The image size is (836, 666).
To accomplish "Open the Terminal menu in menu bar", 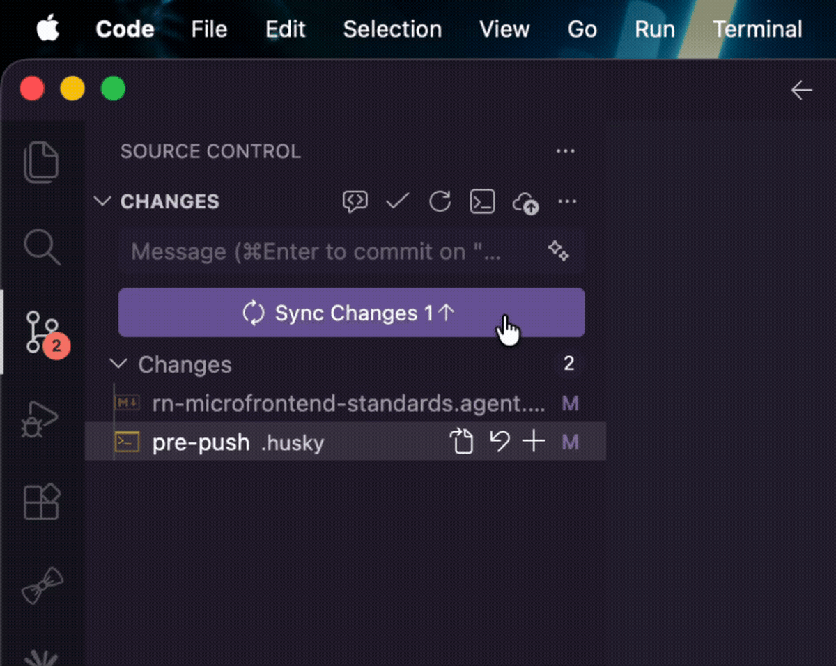I will [x=757, y=29].
